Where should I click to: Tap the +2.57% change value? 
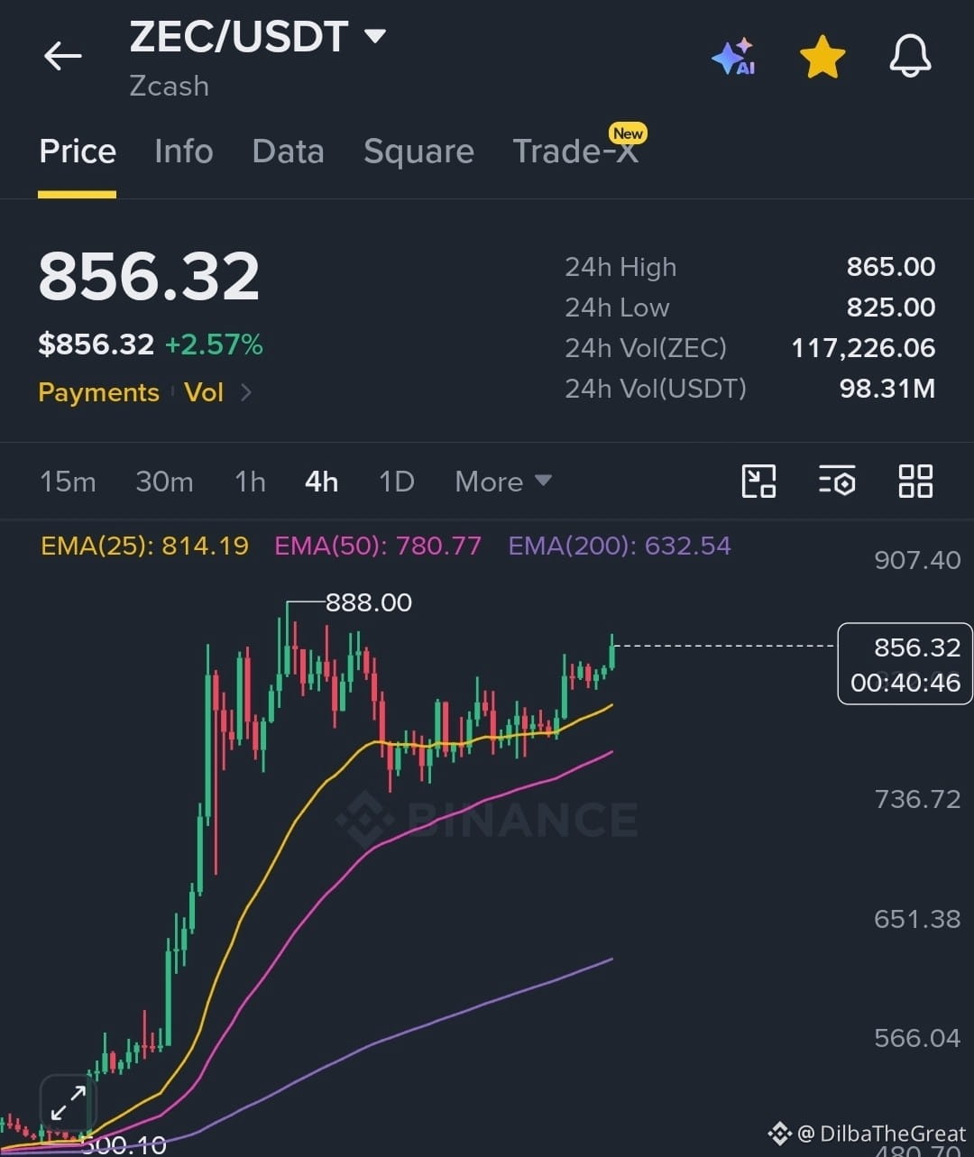point(214,344)
